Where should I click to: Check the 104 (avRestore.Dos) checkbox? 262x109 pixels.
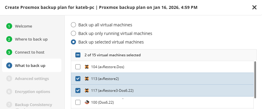tap(78, 67)
